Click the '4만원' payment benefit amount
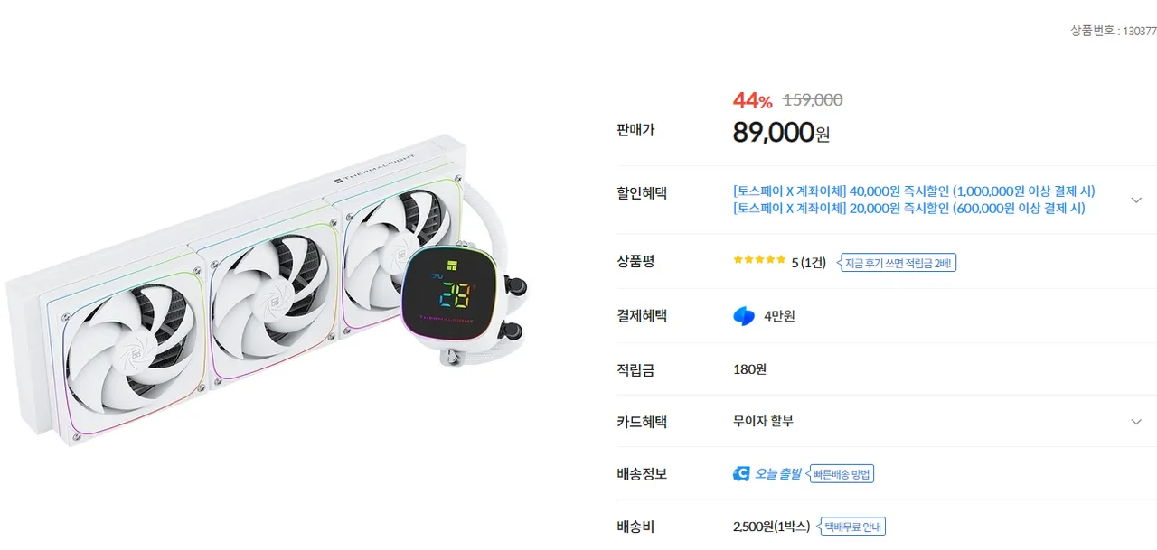 779,316
